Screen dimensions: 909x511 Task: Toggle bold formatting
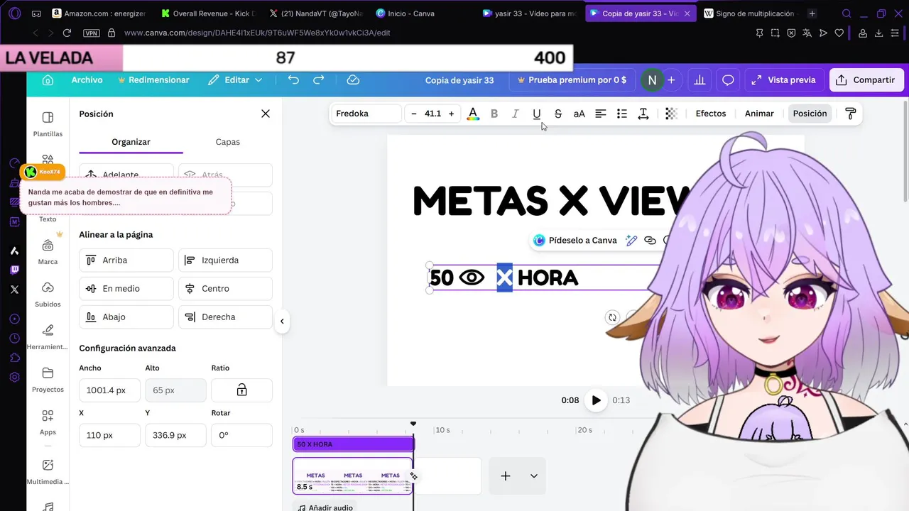tap(494, 114)
